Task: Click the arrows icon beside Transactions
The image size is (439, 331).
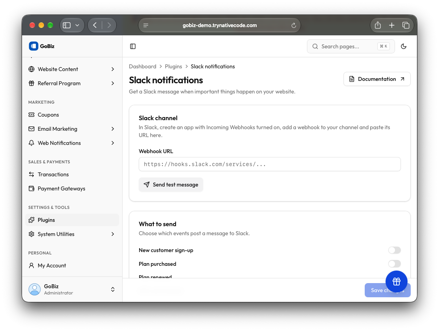Action: (31, 174)
